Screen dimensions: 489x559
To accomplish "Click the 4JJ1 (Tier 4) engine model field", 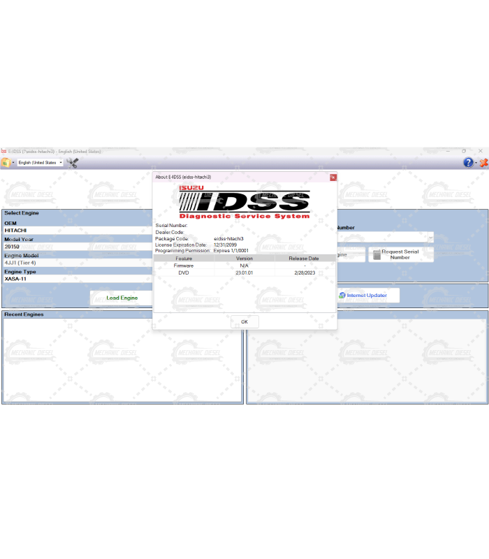I will coord(77,263).
